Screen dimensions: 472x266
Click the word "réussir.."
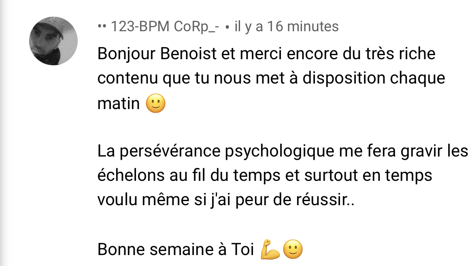[x=325, y=199]
